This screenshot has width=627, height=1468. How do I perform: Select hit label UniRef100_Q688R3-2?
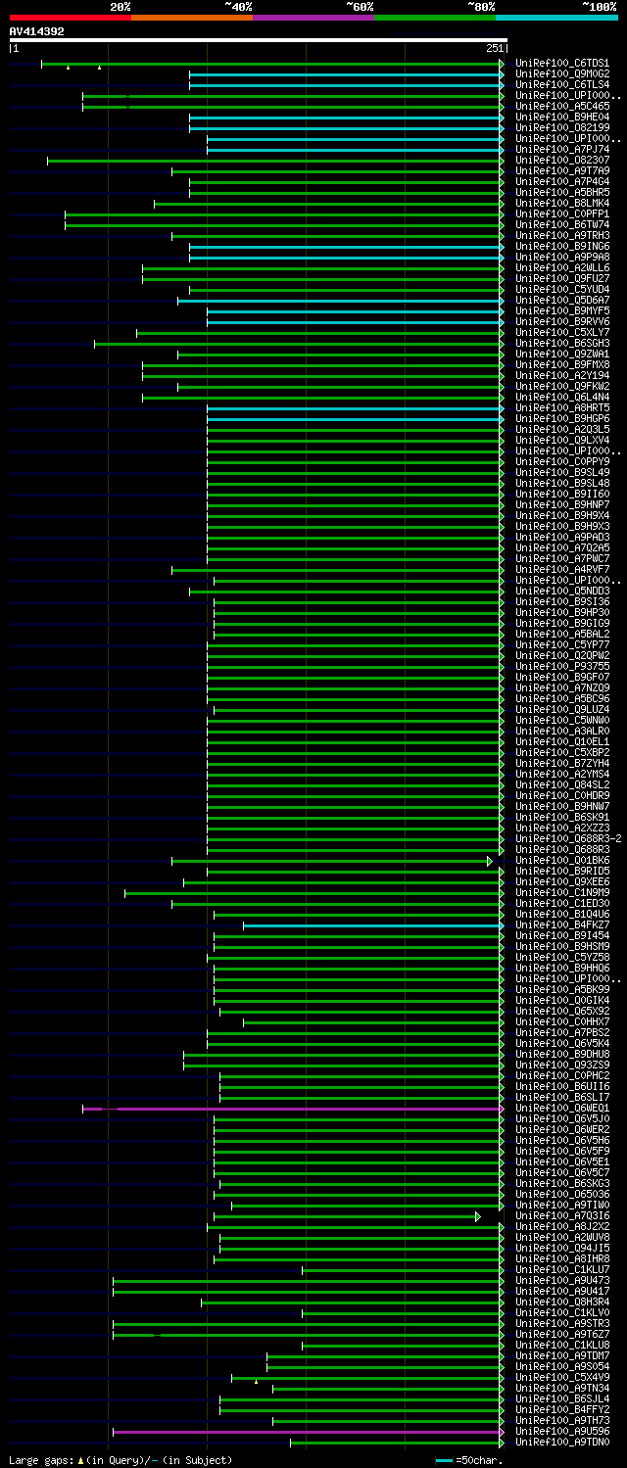(568, 839)
